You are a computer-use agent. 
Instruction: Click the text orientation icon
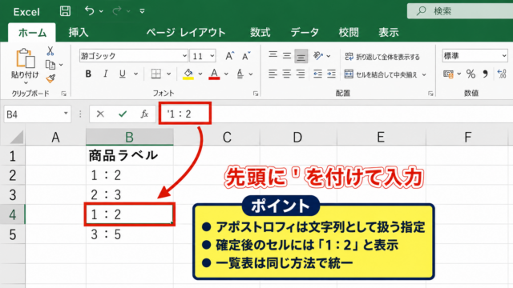[318, 55]
